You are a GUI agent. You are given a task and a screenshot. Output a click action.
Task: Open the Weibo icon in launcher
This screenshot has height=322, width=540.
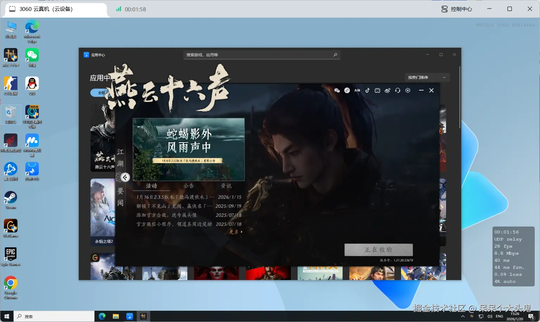[x=387, y=91]
